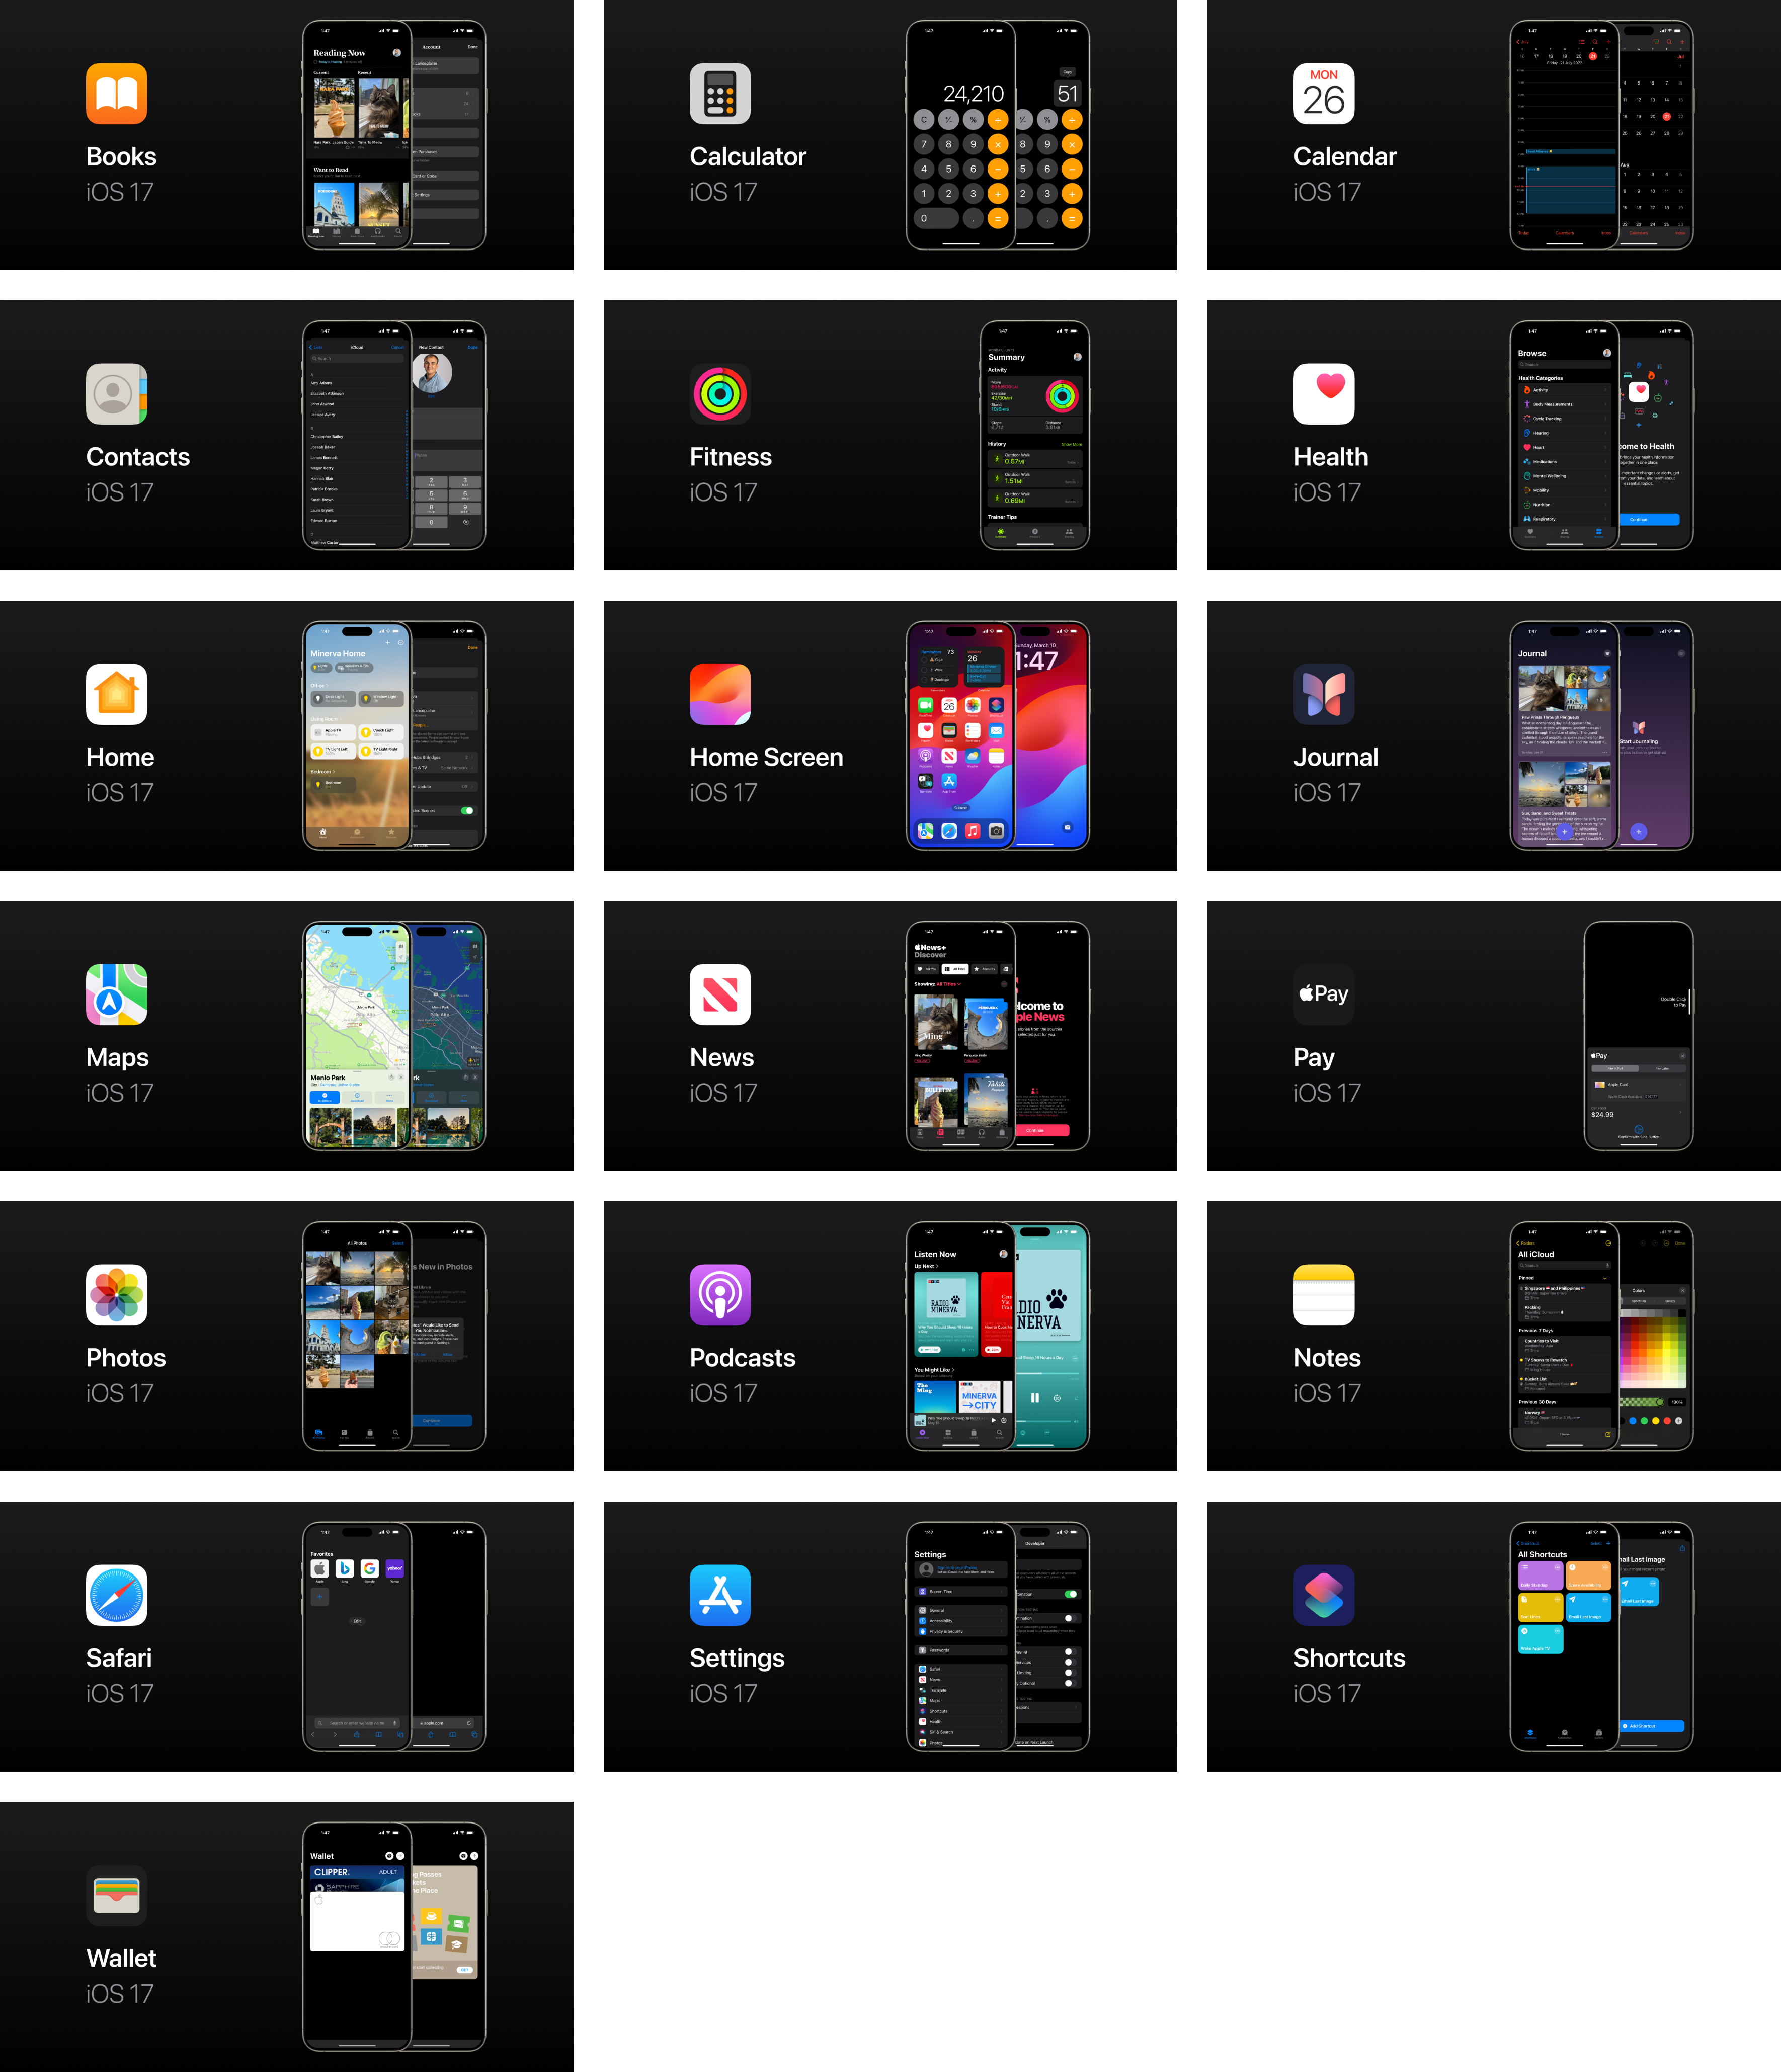Open the Activity category row in Health

[1564, 390]
